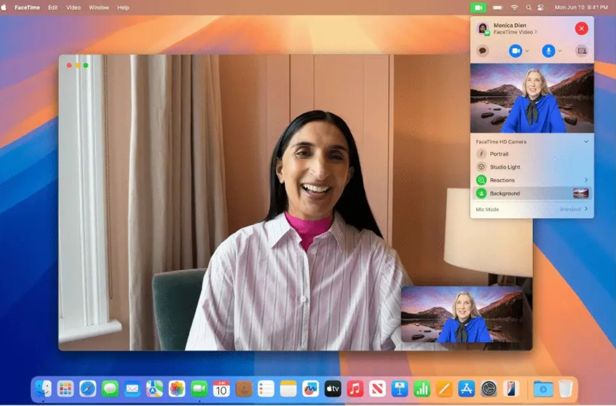Viewport: 616px width, 406px height.
Task: Open chat with the message bubble icon
Action: 483,51
